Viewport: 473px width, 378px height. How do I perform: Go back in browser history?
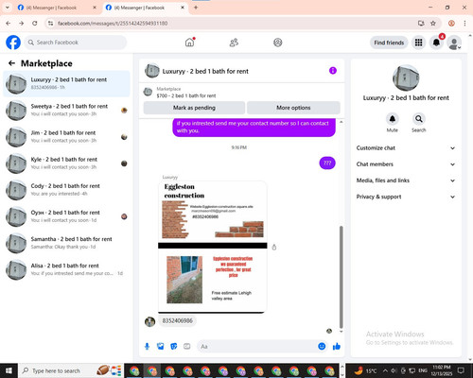[x=9, y=24]
